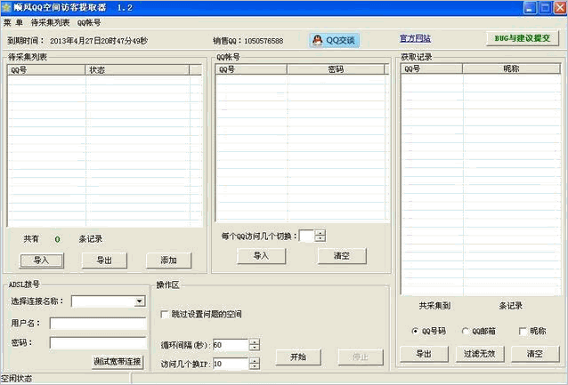This screenshot has width=568, height=385.
Task: Click the 访问几个换IP value field
Action: point(231,364)
